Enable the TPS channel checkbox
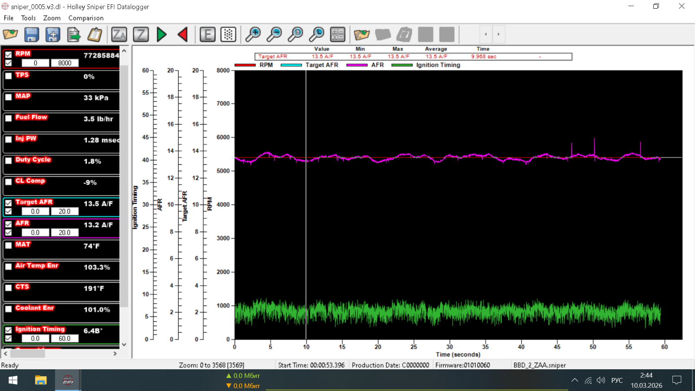 [9, 76]
